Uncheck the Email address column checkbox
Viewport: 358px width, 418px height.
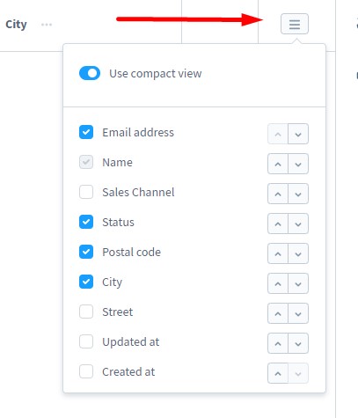click(x=86, y=132)
